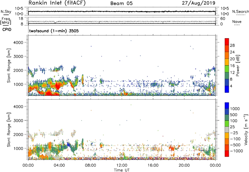
Task: Click 'twofsound (1-min) 3505' text
Action: (x=54, y=31)
